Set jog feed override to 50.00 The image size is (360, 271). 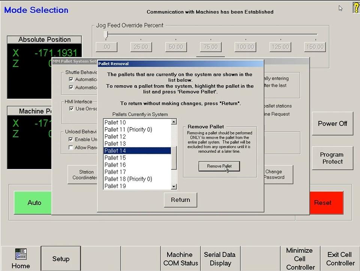[176, 47]
